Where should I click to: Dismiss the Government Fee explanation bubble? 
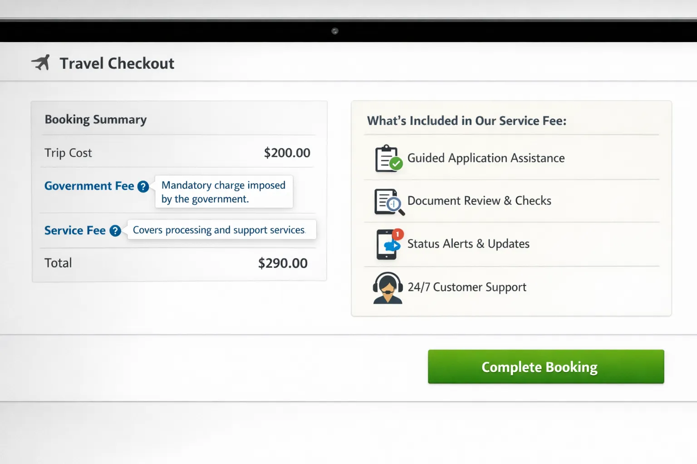[224, 192]
